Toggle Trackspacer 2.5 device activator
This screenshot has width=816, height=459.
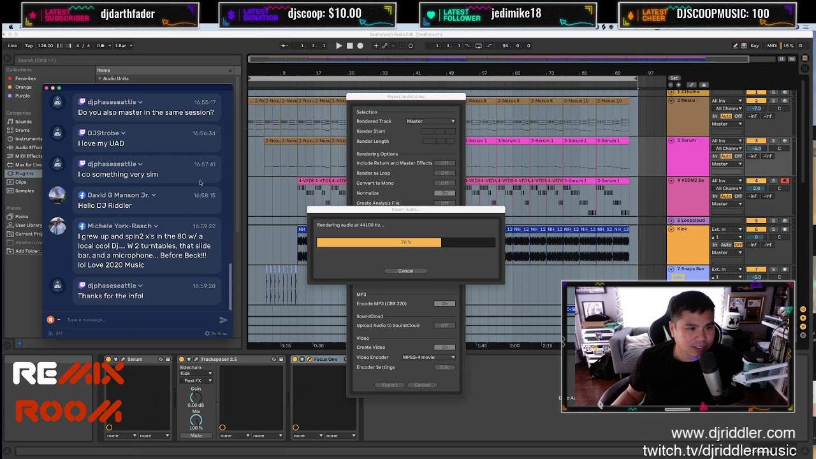[182, 360]
